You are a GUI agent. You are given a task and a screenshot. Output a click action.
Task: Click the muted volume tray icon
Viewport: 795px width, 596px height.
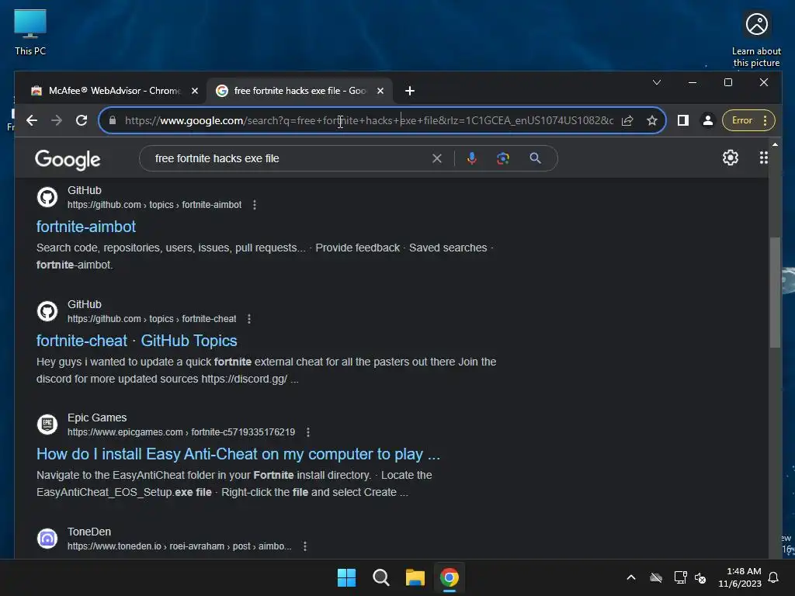coord(701,577)
